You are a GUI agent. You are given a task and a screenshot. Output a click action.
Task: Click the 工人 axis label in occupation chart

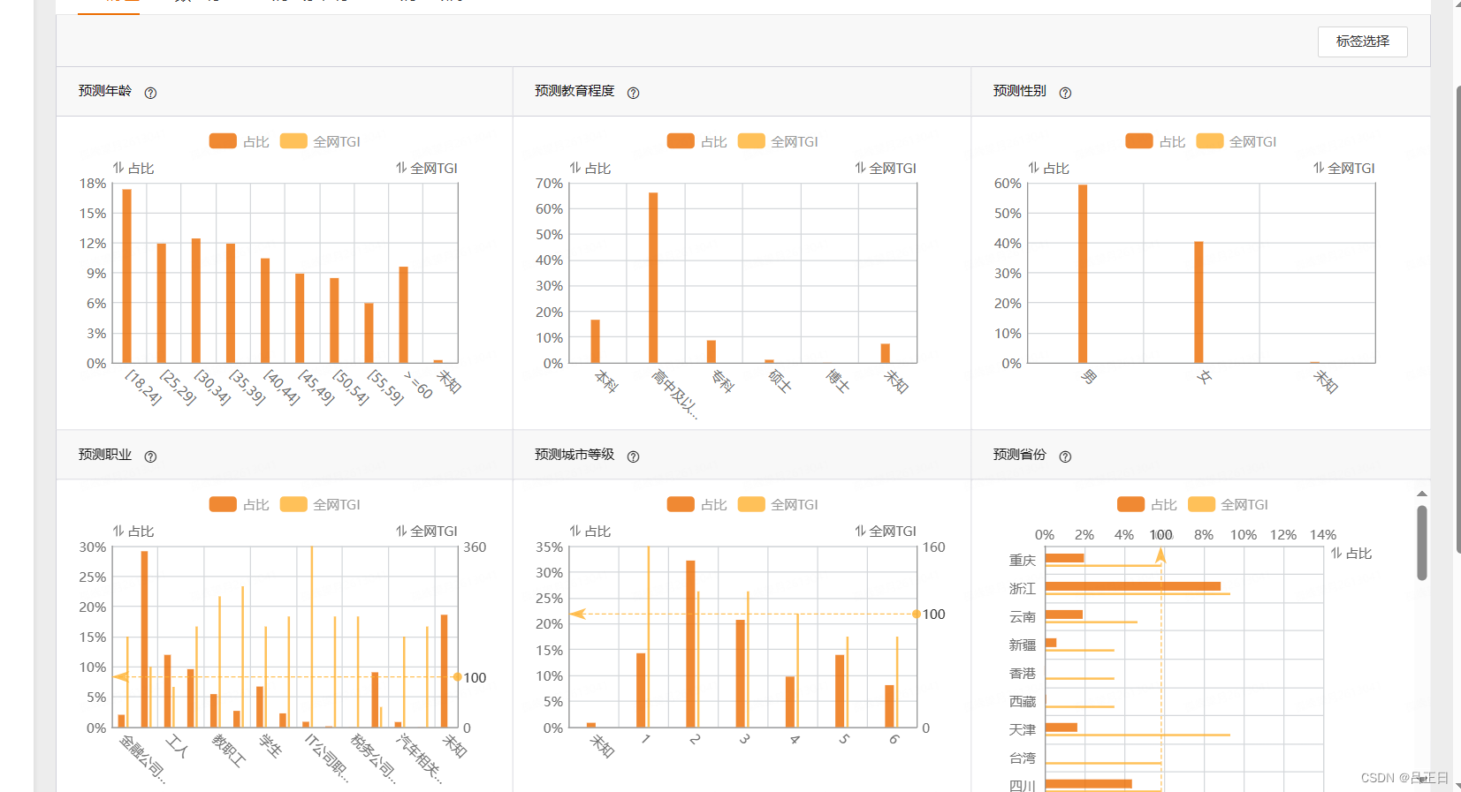[x=178, y=746]
